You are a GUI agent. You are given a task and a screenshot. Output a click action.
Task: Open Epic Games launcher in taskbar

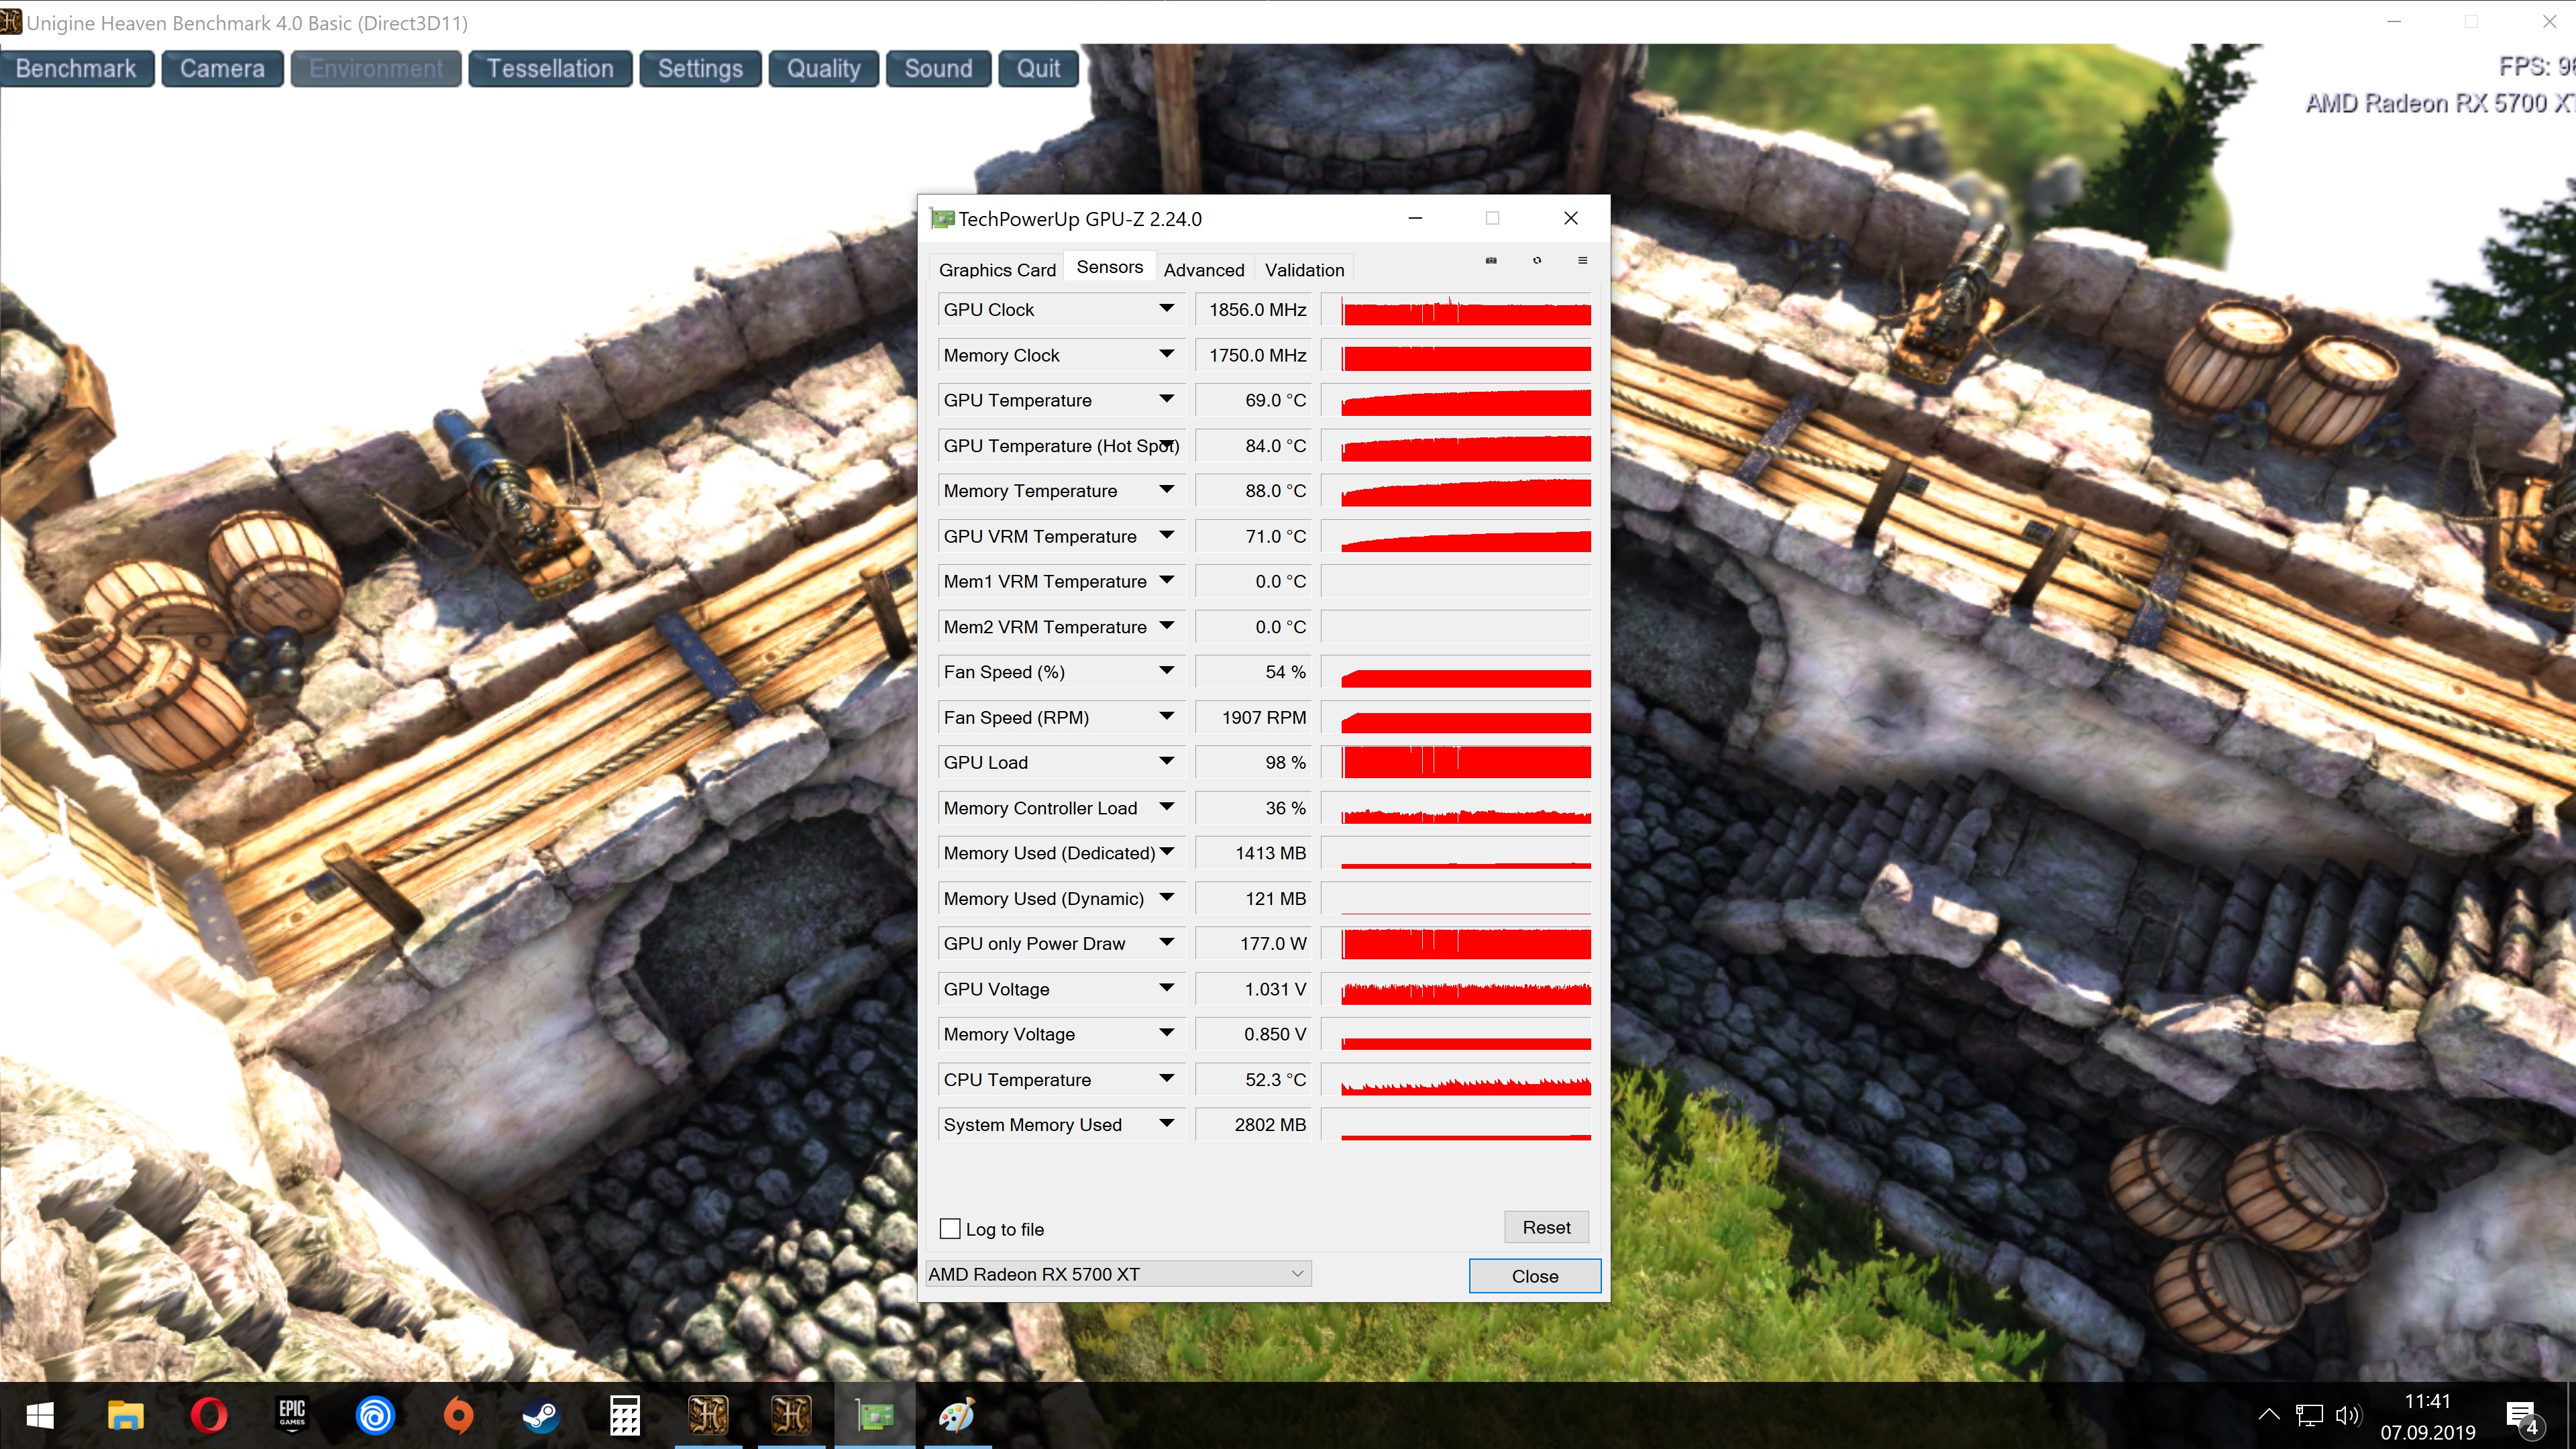tap(292, 1415)
